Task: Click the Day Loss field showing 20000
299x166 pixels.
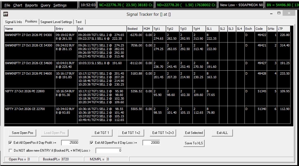Action: 151,143
